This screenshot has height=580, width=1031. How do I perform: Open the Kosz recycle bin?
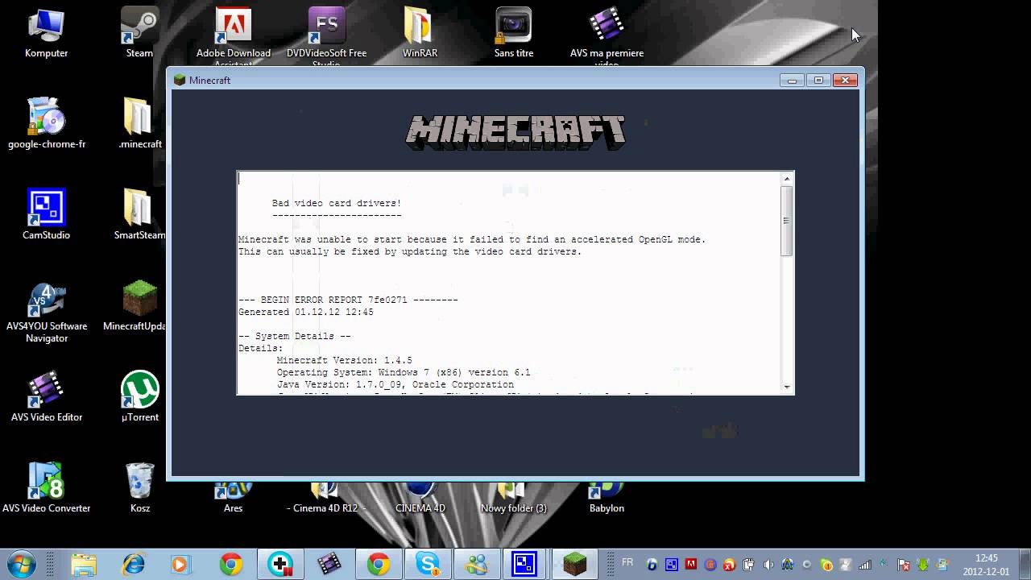139,487
